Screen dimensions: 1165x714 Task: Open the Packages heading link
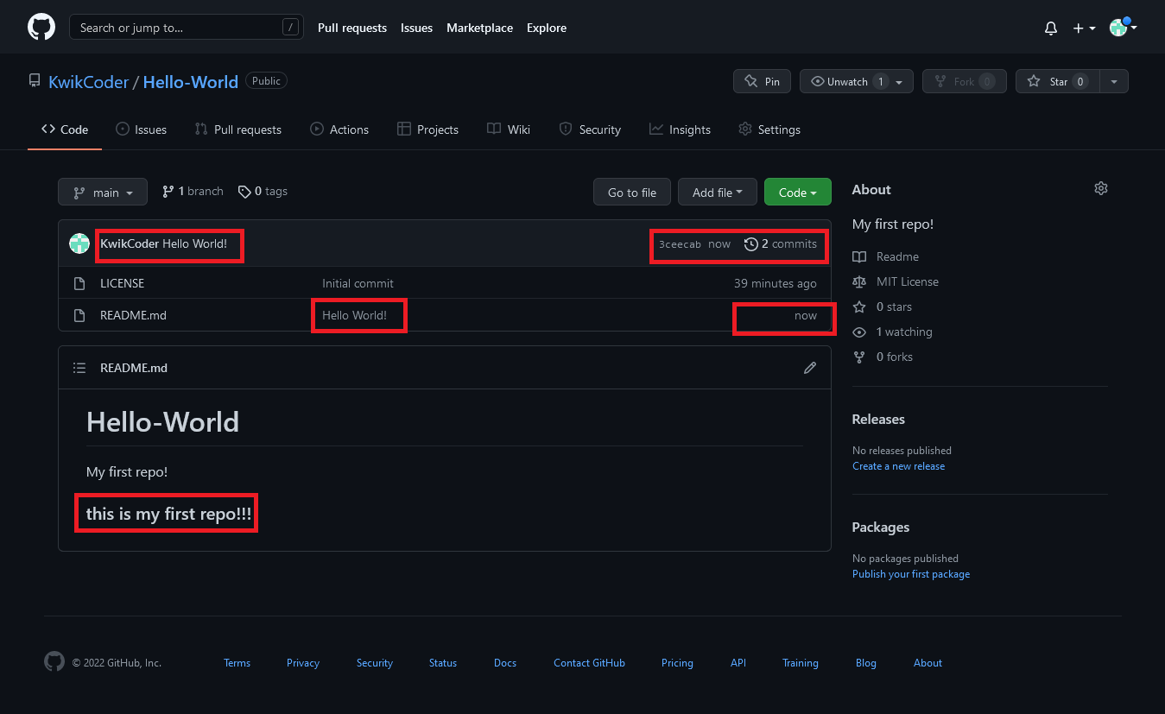point(881,528)
